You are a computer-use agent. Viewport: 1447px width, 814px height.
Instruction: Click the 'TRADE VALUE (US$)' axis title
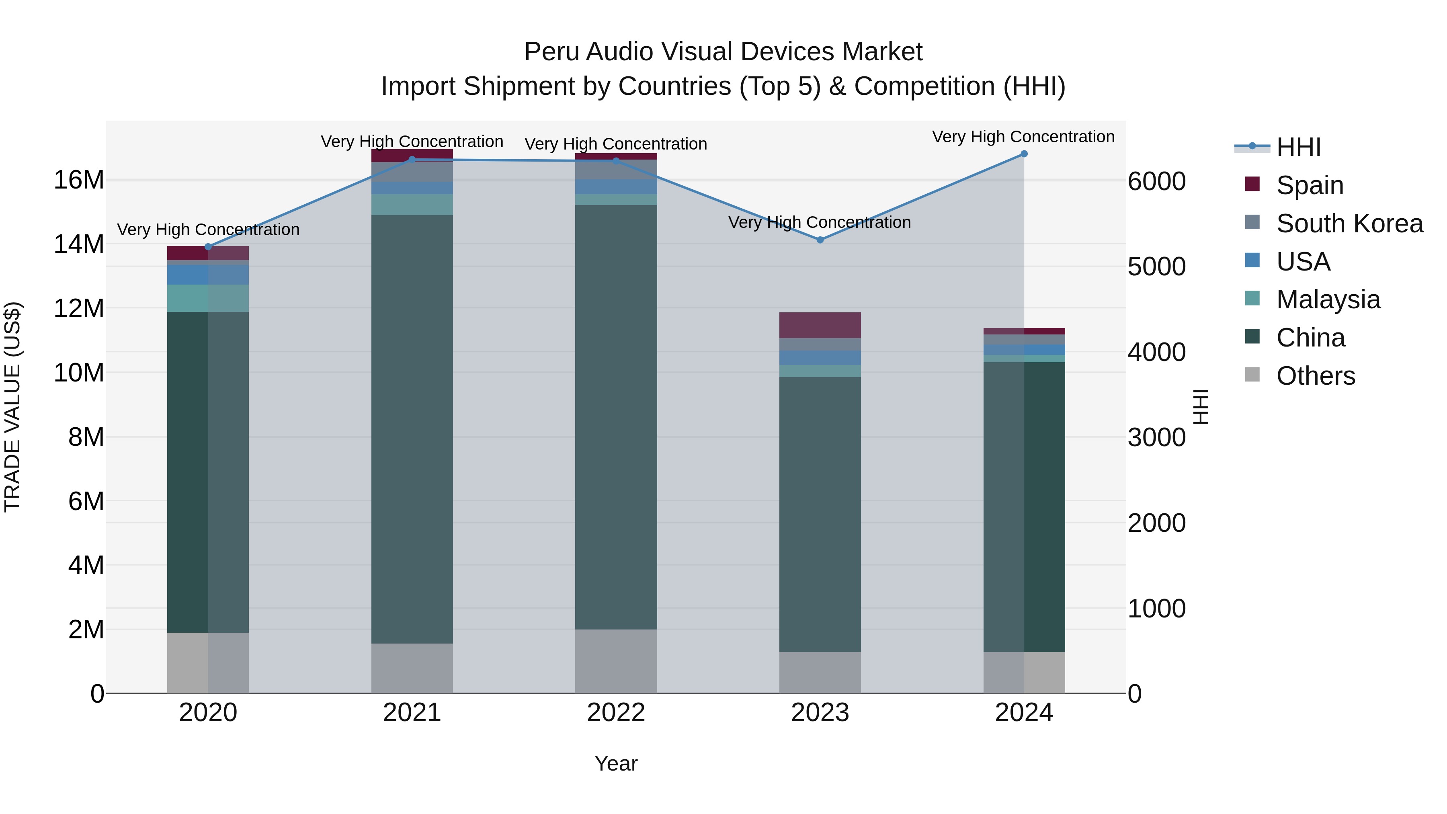[x=12, y=407]
